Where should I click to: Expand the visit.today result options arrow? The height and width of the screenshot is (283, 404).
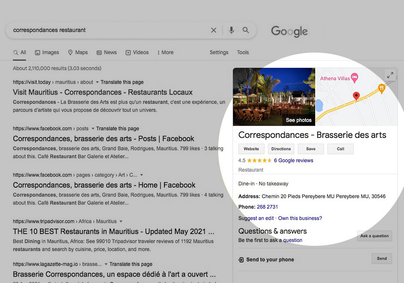(x=97, y=82)
